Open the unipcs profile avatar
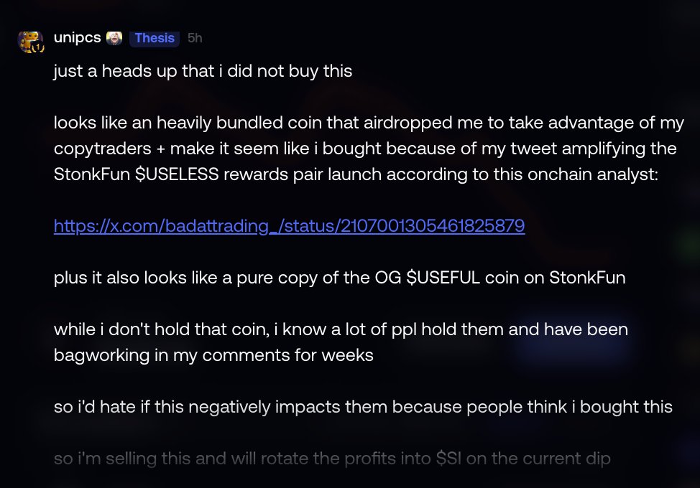The image size is (700, 488). point(30,42)
